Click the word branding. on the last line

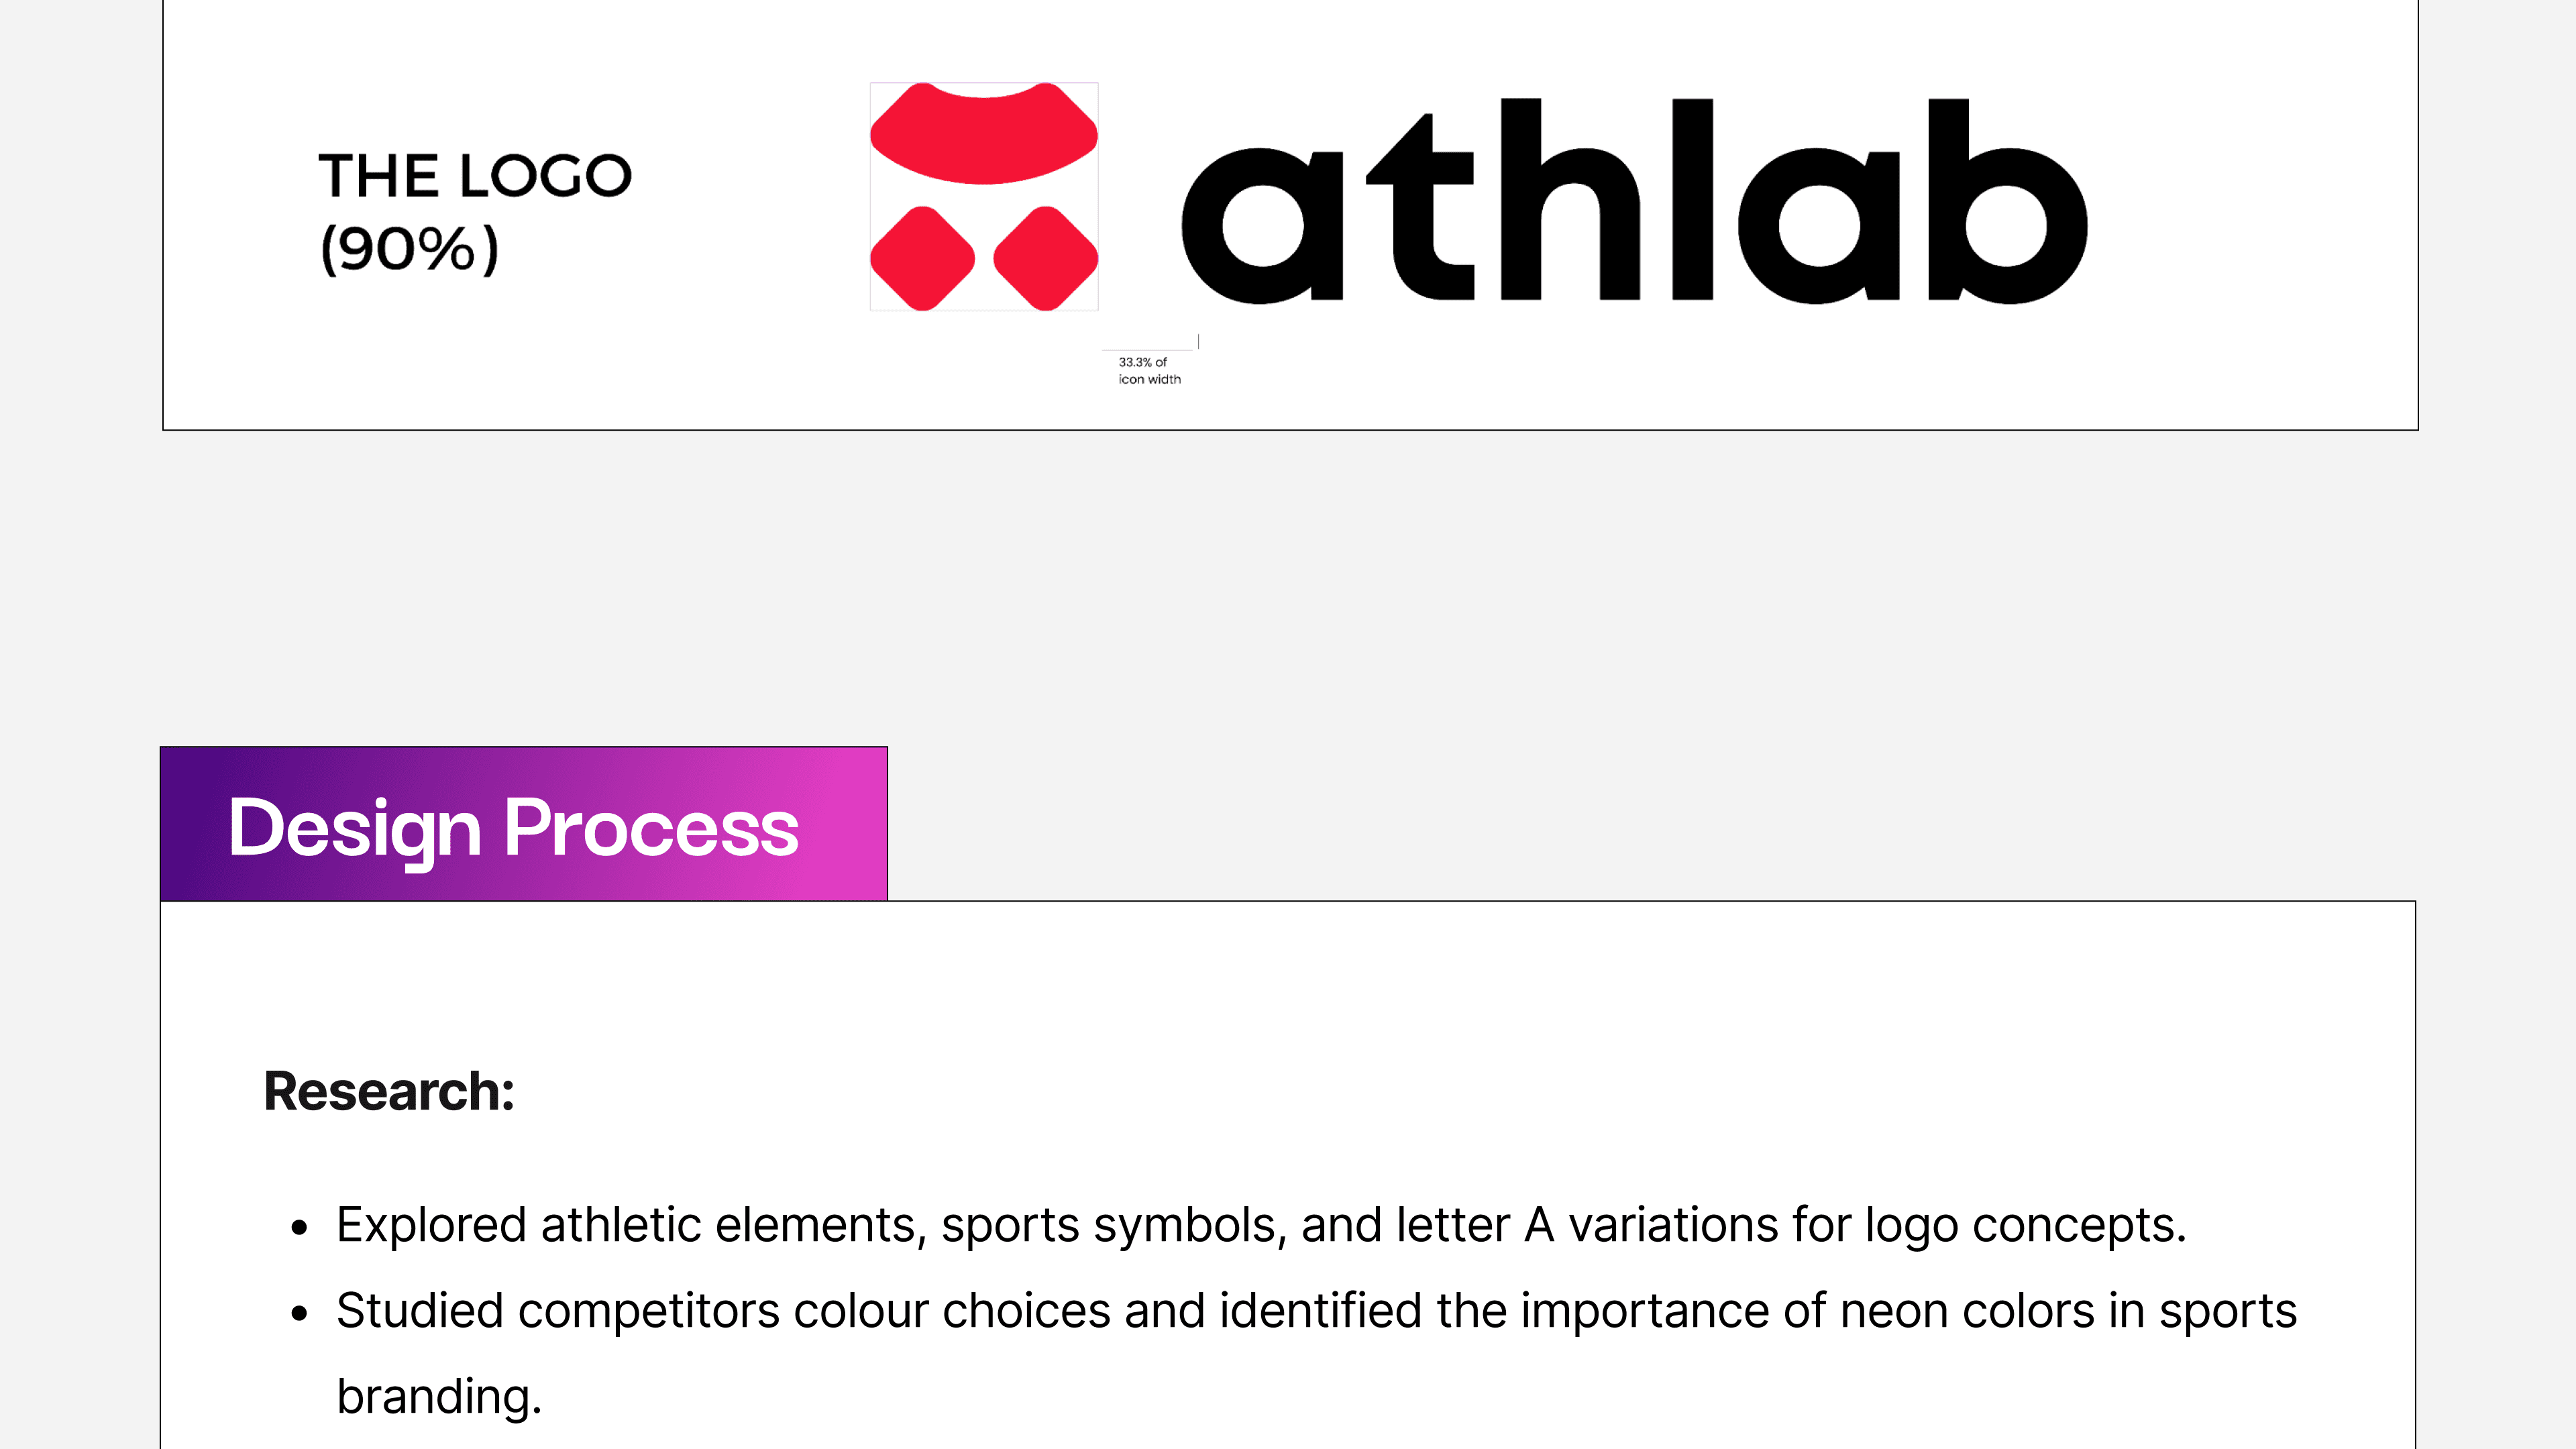[x=439, y=1397]
